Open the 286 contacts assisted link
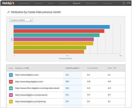 click(67, 82)
